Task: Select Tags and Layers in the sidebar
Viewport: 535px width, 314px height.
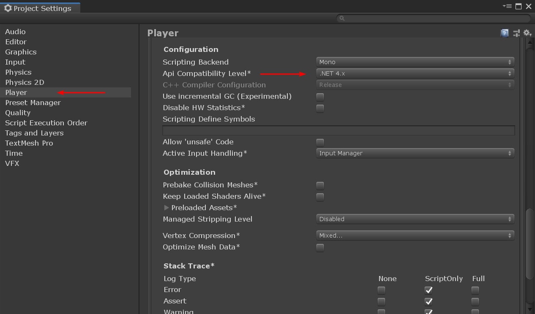Action: point(34,133)
